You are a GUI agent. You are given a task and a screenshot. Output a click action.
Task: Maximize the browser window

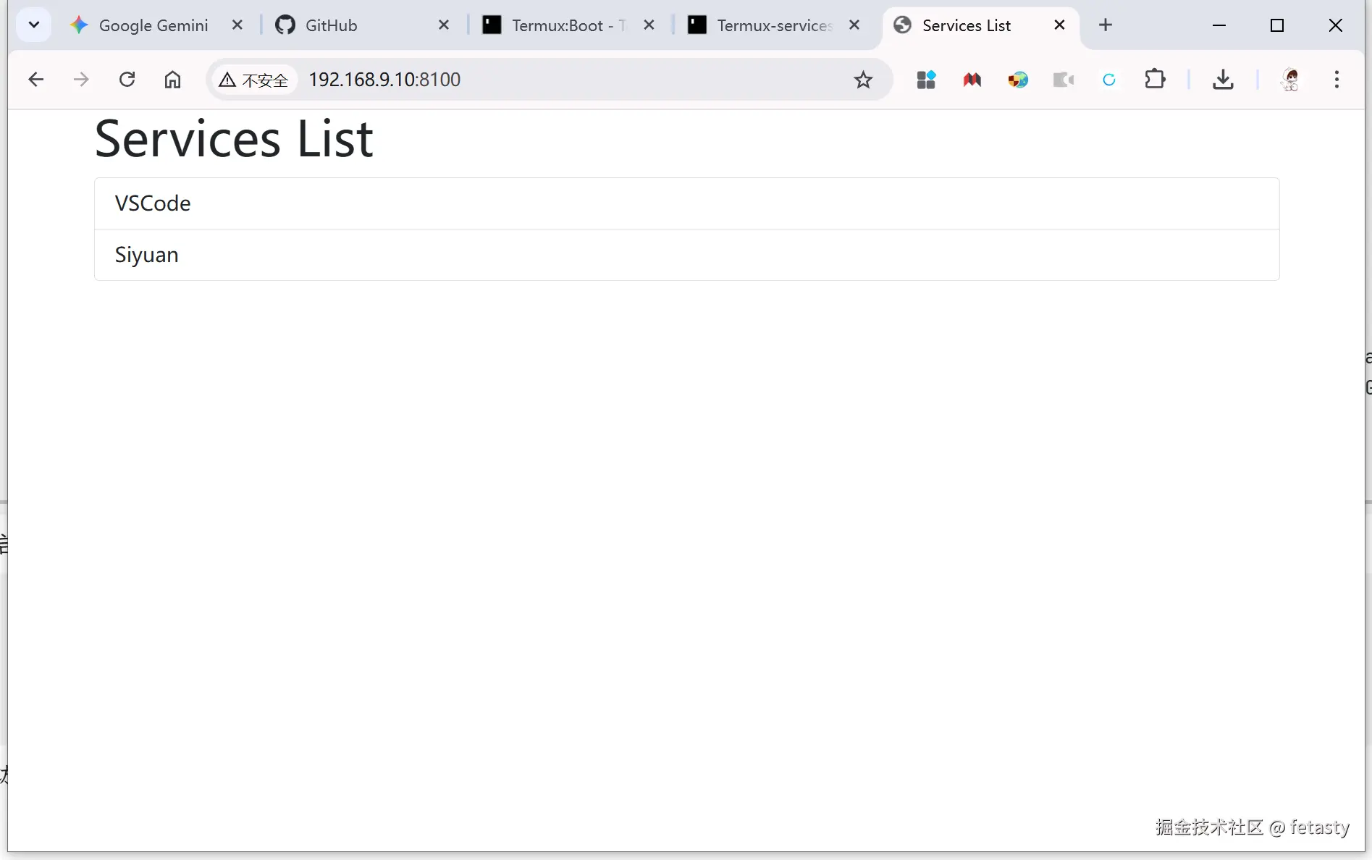point(1277,25)
